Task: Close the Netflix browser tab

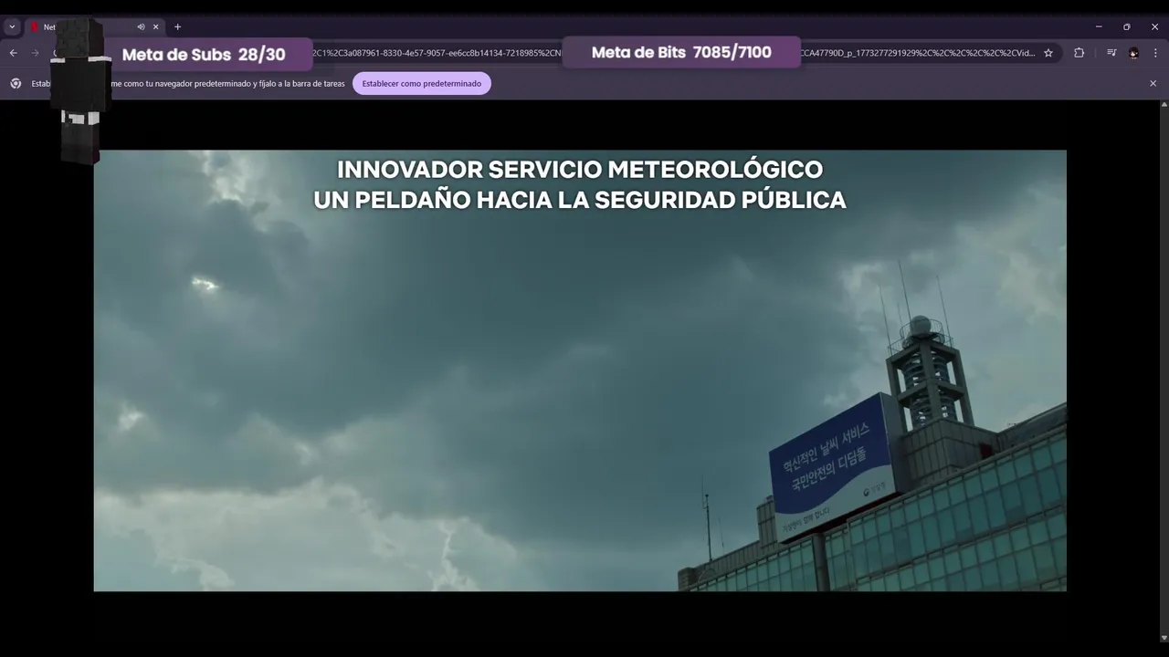Action: 155,27
